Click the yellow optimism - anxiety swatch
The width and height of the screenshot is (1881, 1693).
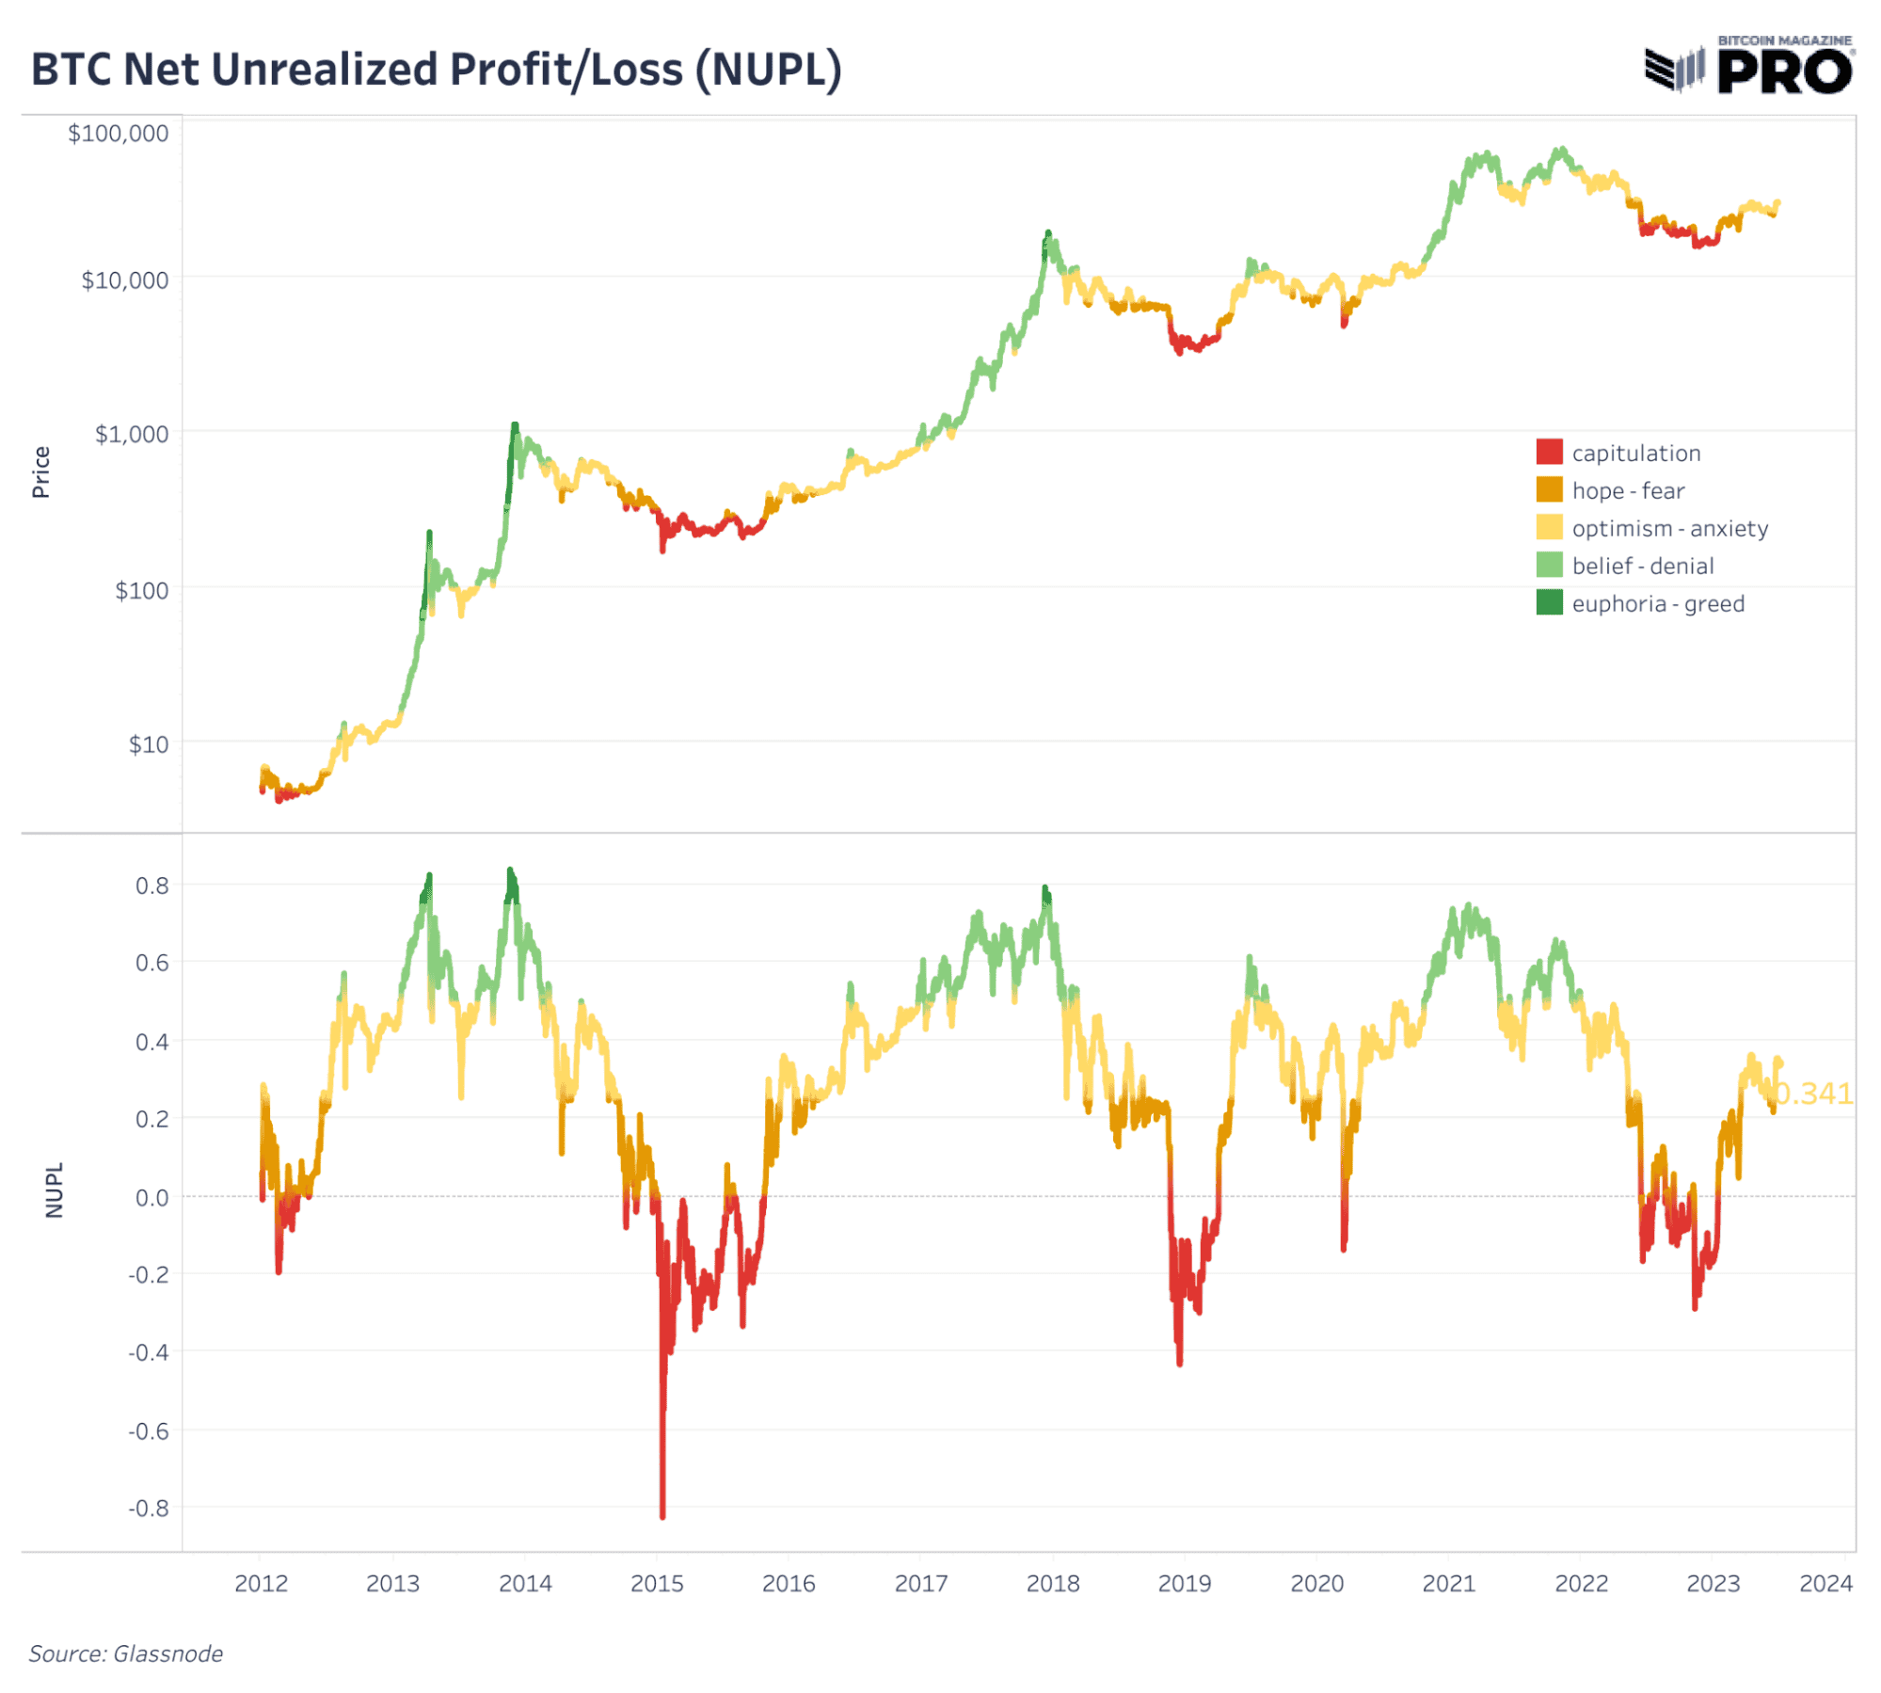tap(1549, 527)
